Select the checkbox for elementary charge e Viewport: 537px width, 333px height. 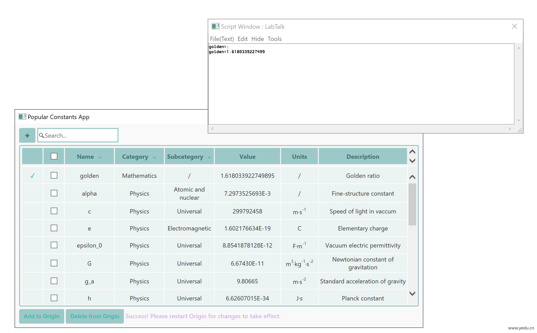[54, 228]
